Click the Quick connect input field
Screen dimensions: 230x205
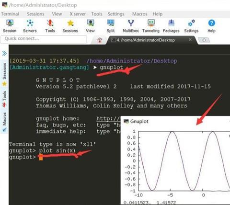[44, 39]
